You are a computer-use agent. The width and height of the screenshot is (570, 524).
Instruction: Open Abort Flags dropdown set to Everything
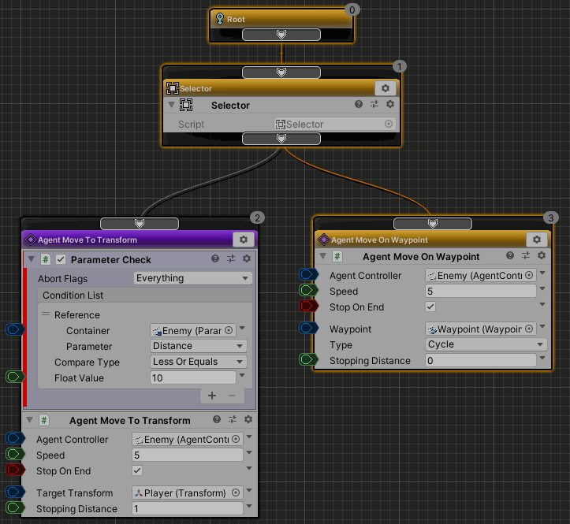192,278
